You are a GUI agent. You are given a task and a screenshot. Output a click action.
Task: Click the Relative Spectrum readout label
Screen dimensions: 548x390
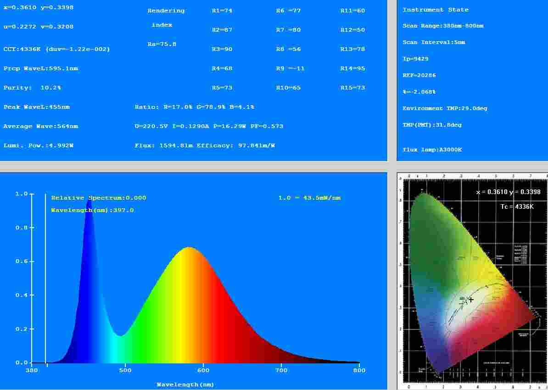click(98, 197)
